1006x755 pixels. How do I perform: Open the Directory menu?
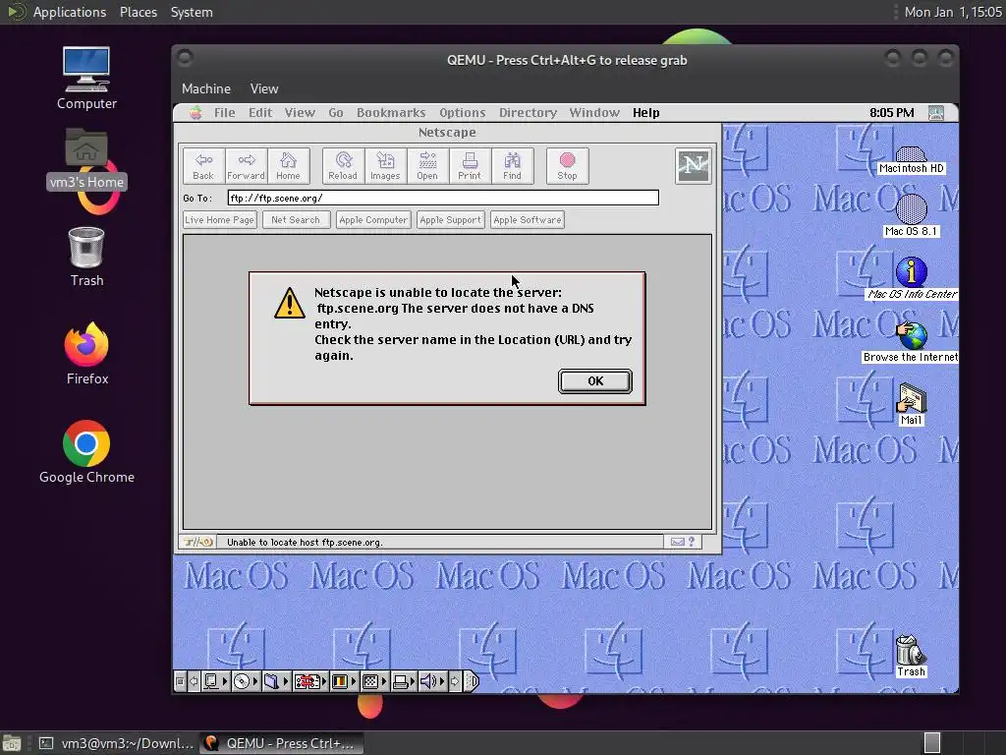[528, 113]
